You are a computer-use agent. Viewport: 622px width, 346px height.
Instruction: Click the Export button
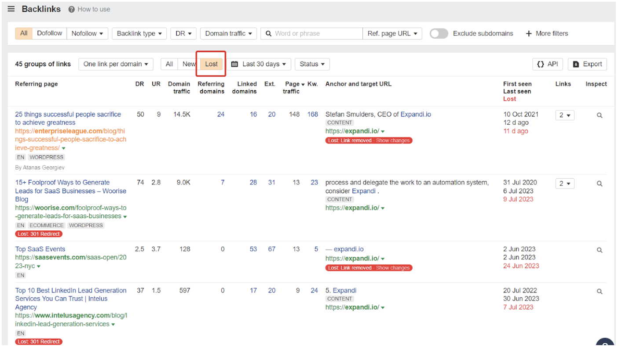coord(587,64)
